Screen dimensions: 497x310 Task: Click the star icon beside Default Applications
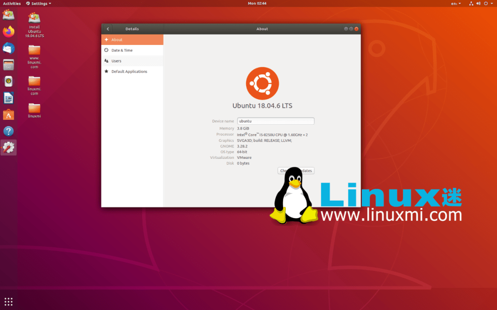(106, 71)
